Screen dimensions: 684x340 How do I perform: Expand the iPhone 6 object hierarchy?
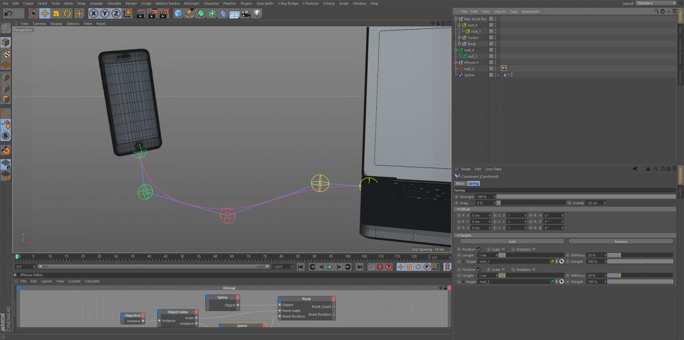coord(457,62)
